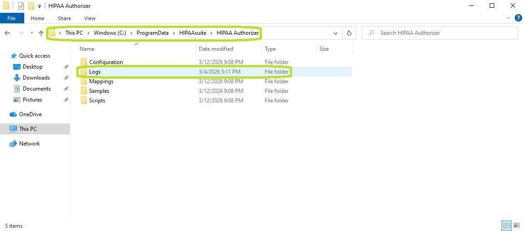
Task: Switch to the View ribbon tab
Action: click(x=90, y=18)
